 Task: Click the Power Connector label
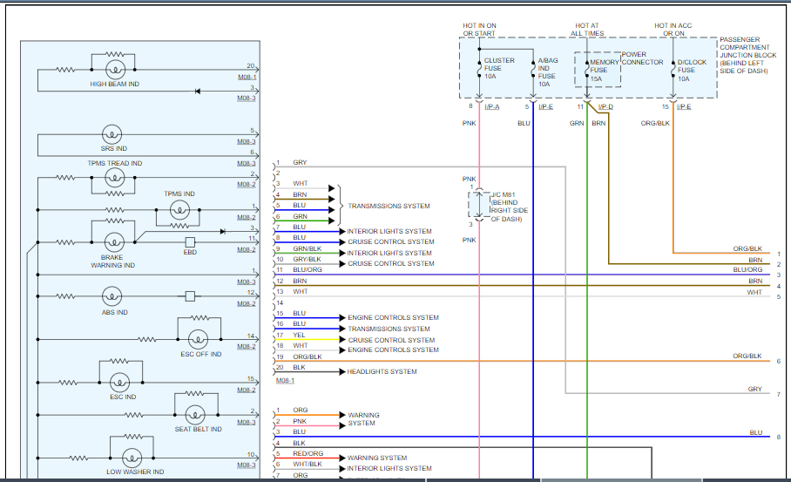coord(643,58)
